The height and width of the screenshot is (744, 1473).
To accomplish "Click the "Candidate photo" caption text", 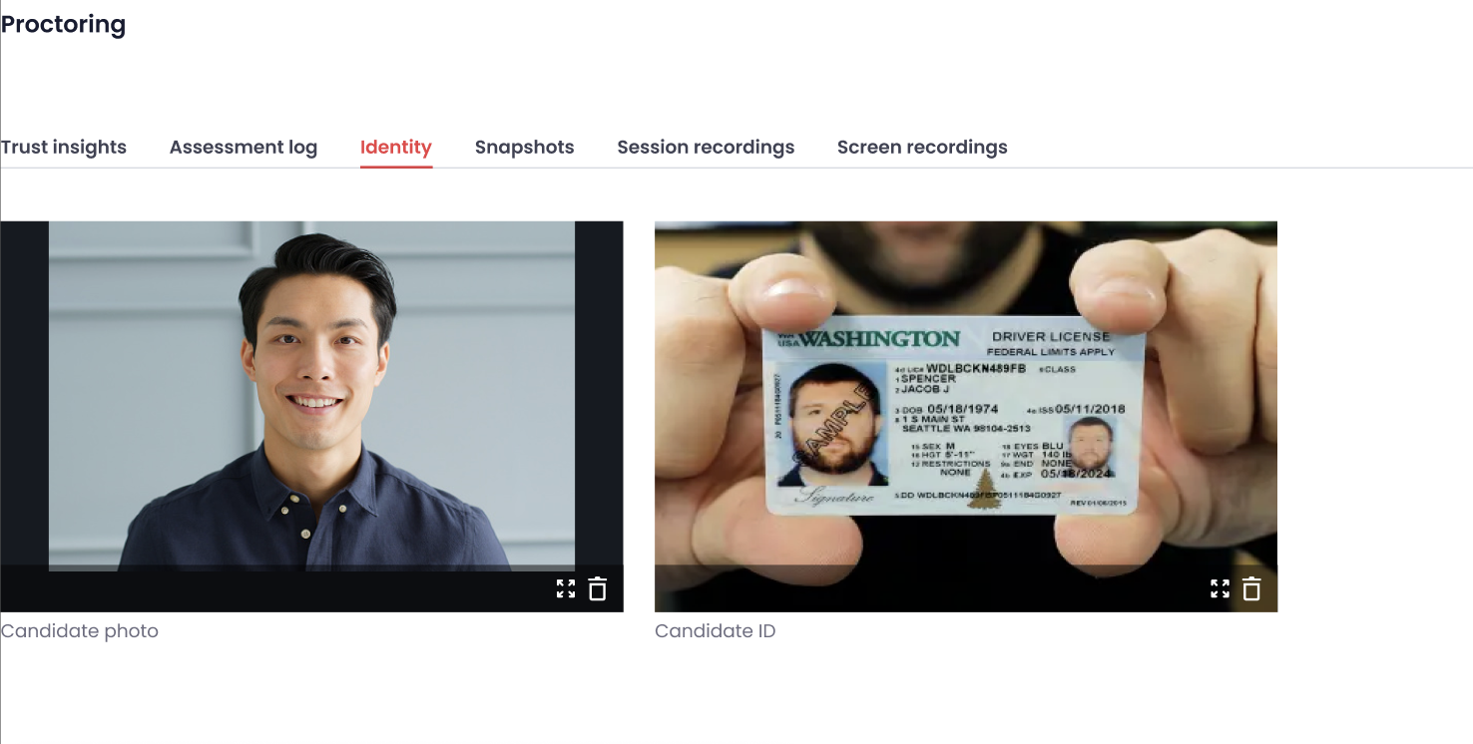I will point(80,631).
